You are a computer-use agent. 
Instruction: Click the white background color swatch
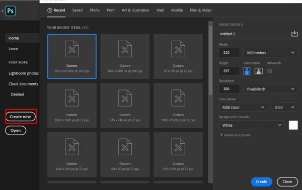click(293, 125)
